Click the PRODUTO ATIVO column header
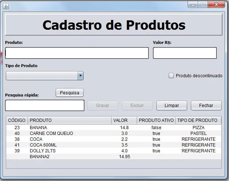The height and width of the screenshot is (181, 229). point(156,120)
